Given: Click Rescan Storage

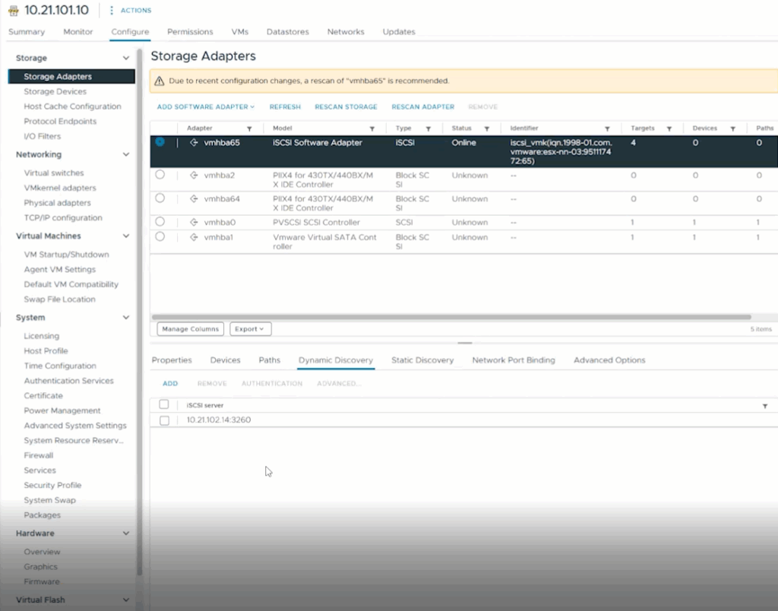Looking at the screenshot, I should (346, 106).
